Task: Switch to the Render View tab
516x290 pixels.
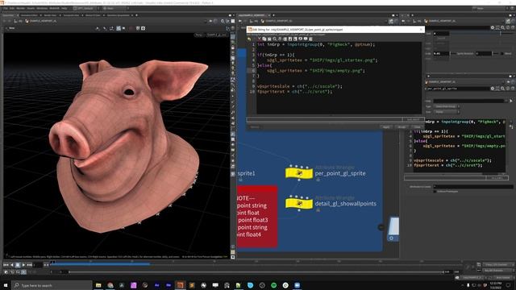Action: (50, 15)
